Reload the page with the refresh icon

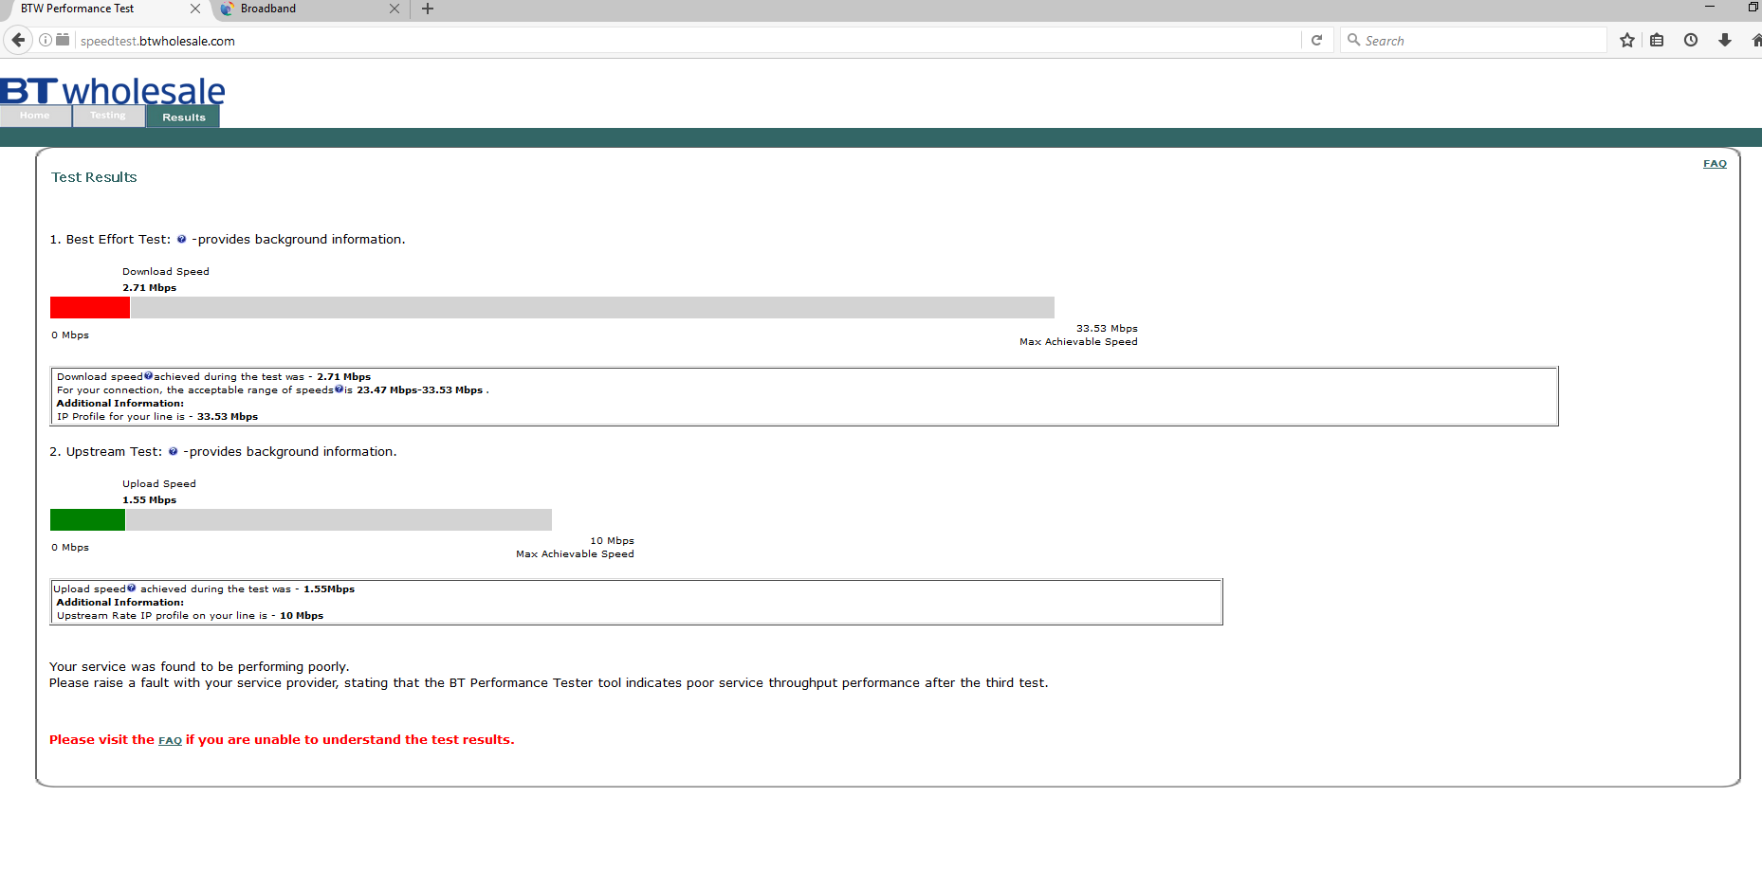point(1316,40)
